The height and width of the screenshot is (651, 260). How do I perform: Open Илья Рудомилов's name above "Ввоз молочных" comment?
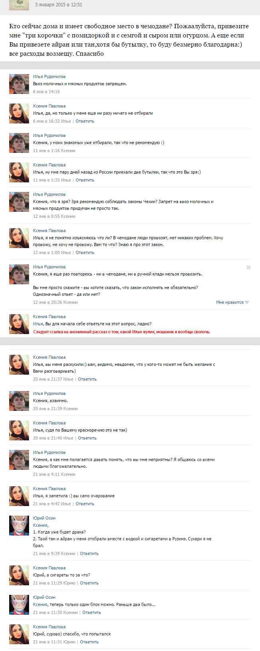pos(49,76)
